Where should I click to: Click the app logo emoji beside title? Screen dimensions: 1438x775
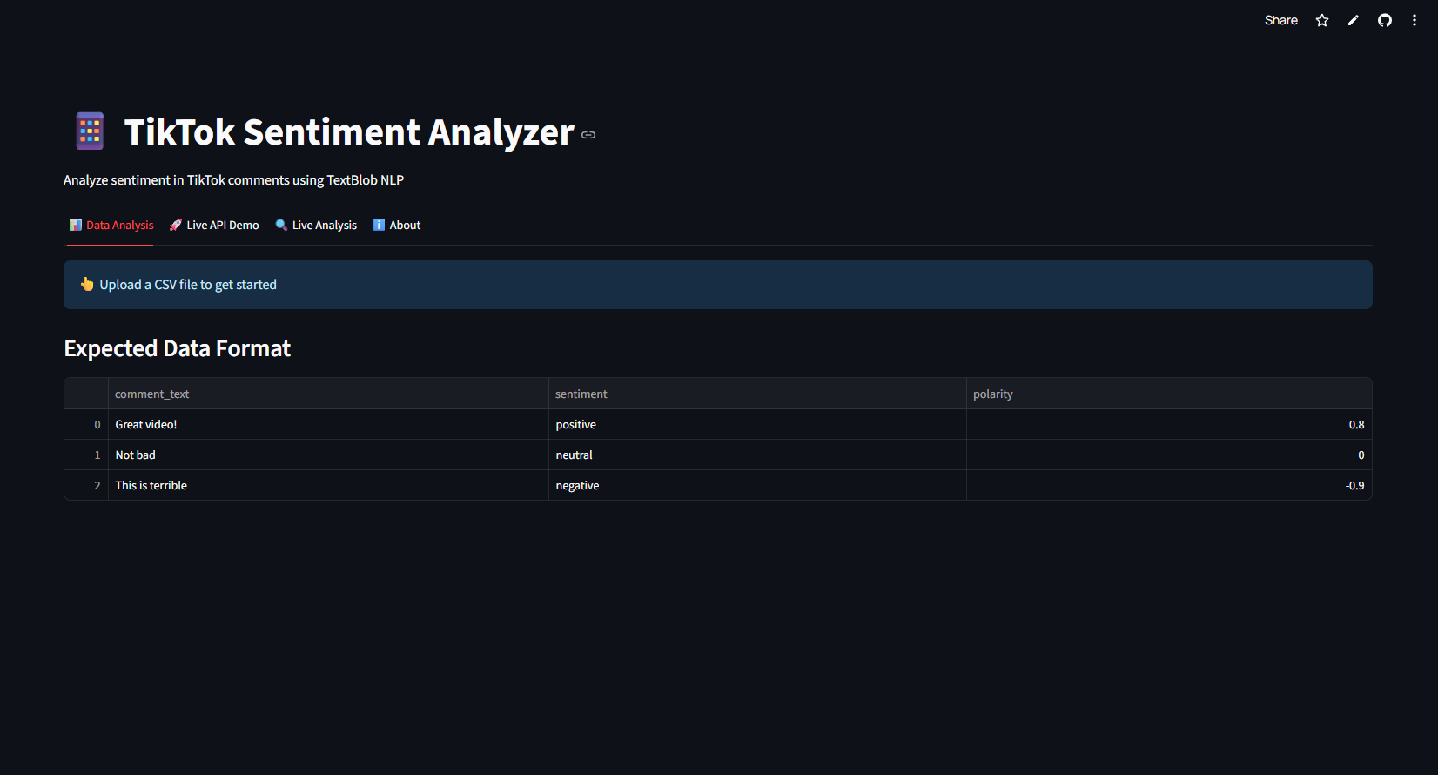(x=90, y=131)
